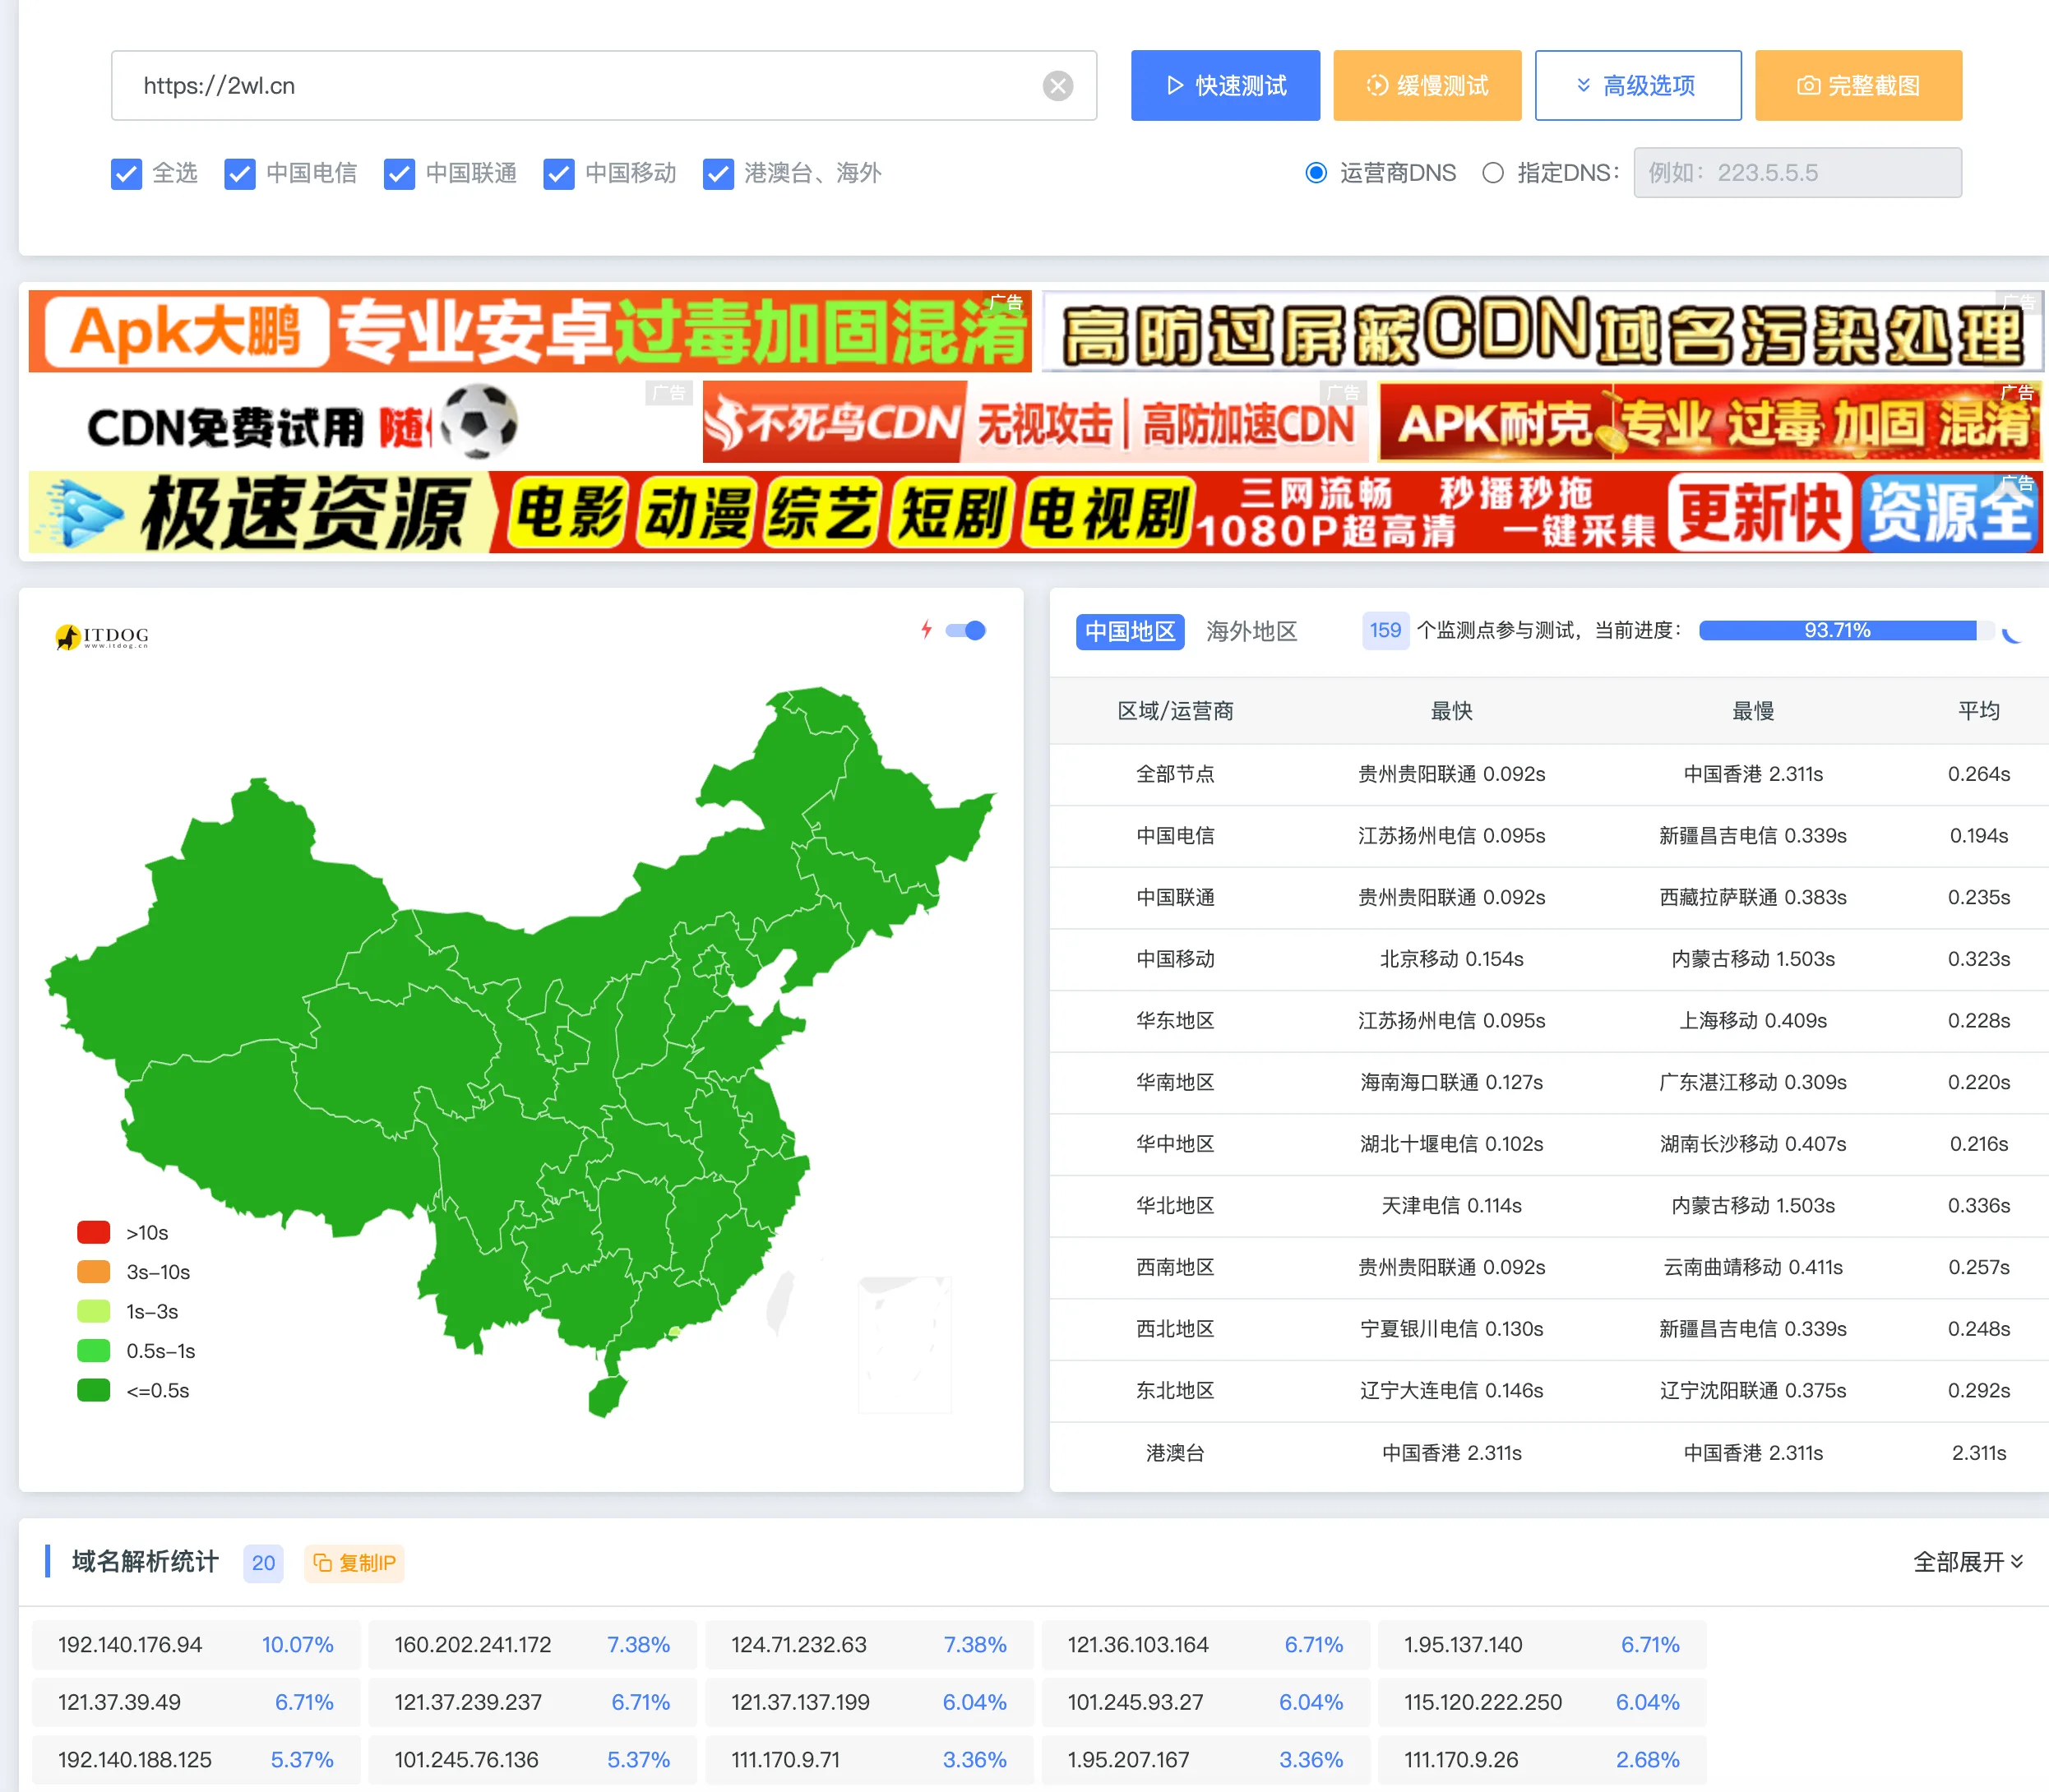This screenshot has width=2049, height=1792.
Task: Click the 区域/运营商 column header
Action: click(1175, 711)
